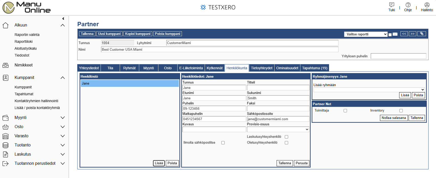The width and height of the screenshot is (436, 178).
Task: Go to previous partner with << button
Action: (404, 34)
